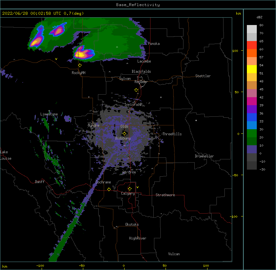Click the -100 tick on the horizontal km axis
Image resolution: width=276 pixels, height=270 pixels.
click(40, 266)
